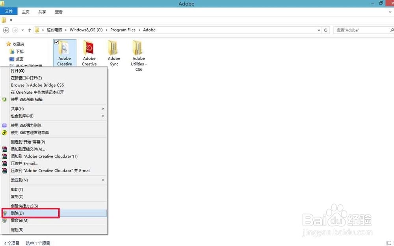The image size is (394, 246).
Task: Open the 查看 ribbon tab
Action: point(59,12)
